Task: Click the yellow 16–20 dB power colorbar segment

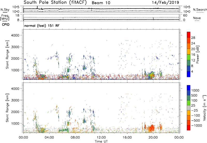Action: click(x=189, y=51)
